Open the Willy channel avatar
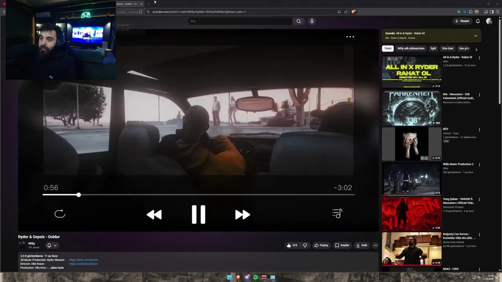 coord(22,245)
